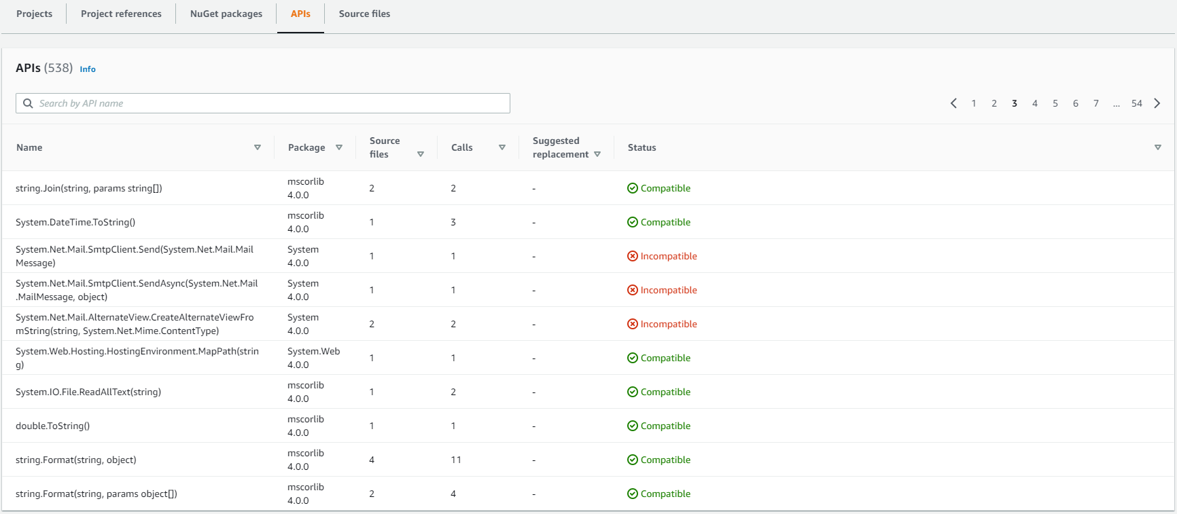Select HostingEnvironment.MapPath API name
The image size is (1177, 514).
point(137,358)
